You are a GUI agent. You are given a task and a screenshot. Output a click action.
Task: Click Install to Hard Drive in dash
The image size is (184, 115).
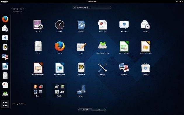[x=5, y=94]
